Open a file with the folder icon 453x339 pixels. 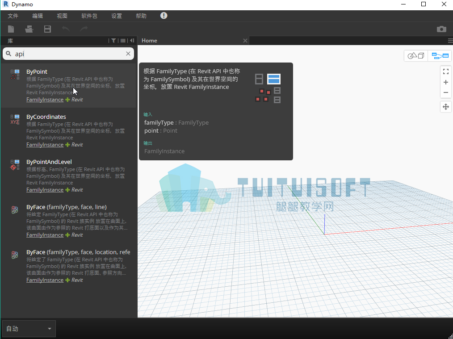click(29, 29)
